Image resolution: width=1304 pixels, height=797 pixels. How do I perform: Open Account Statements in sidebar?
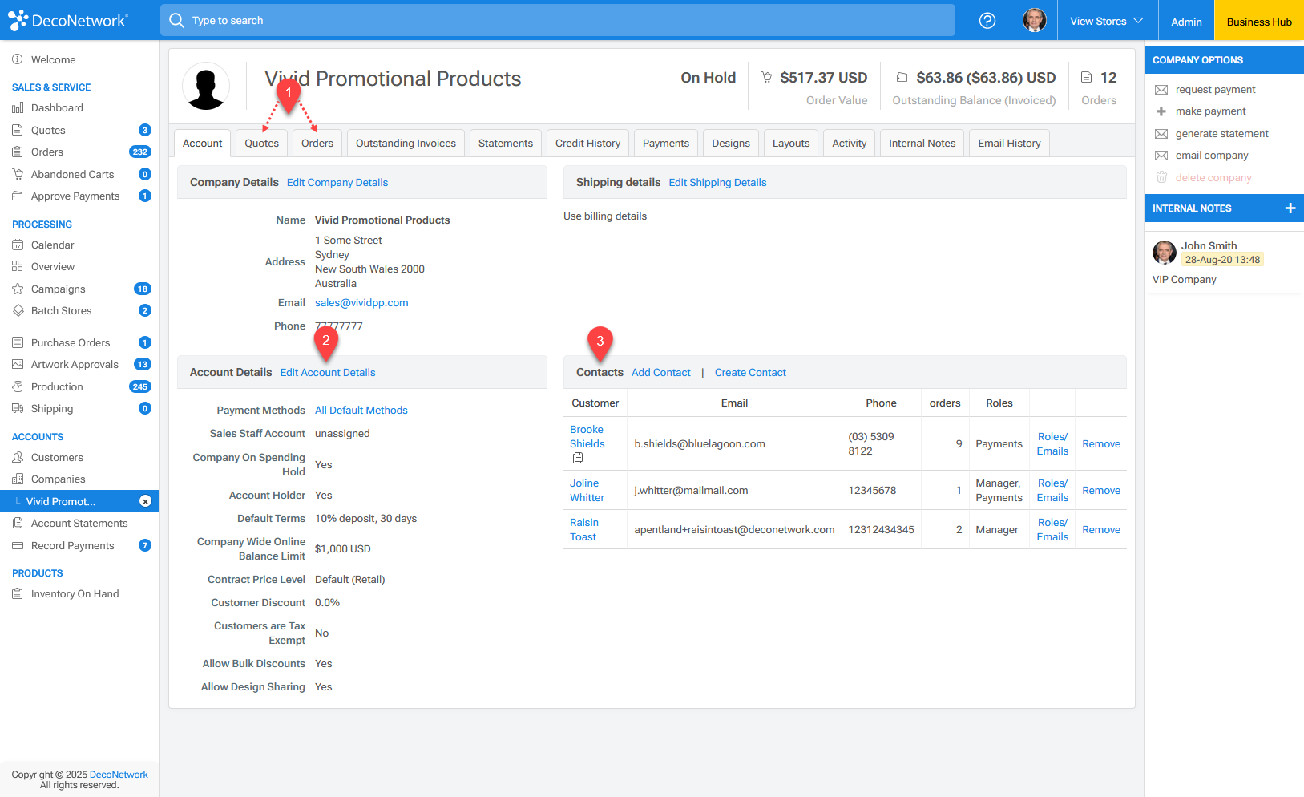pos(79,523)
